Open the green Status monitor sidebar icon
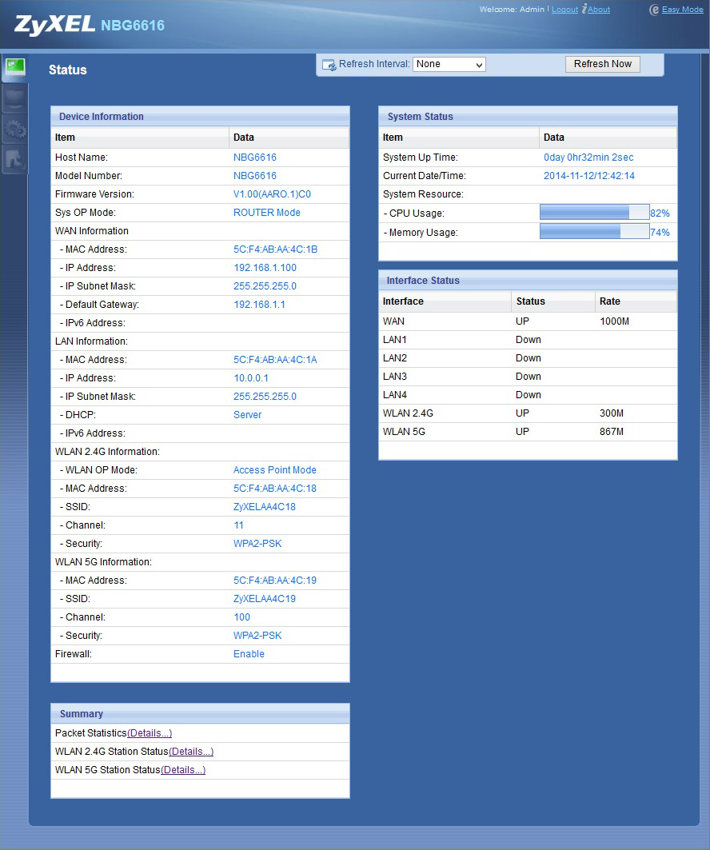This screenshot has height=850, width=710. pyautogui.click(x=14, y=68)
